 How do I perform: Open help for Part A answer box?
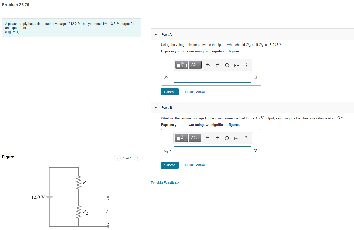pyautogui.click(x=246, y=65)
